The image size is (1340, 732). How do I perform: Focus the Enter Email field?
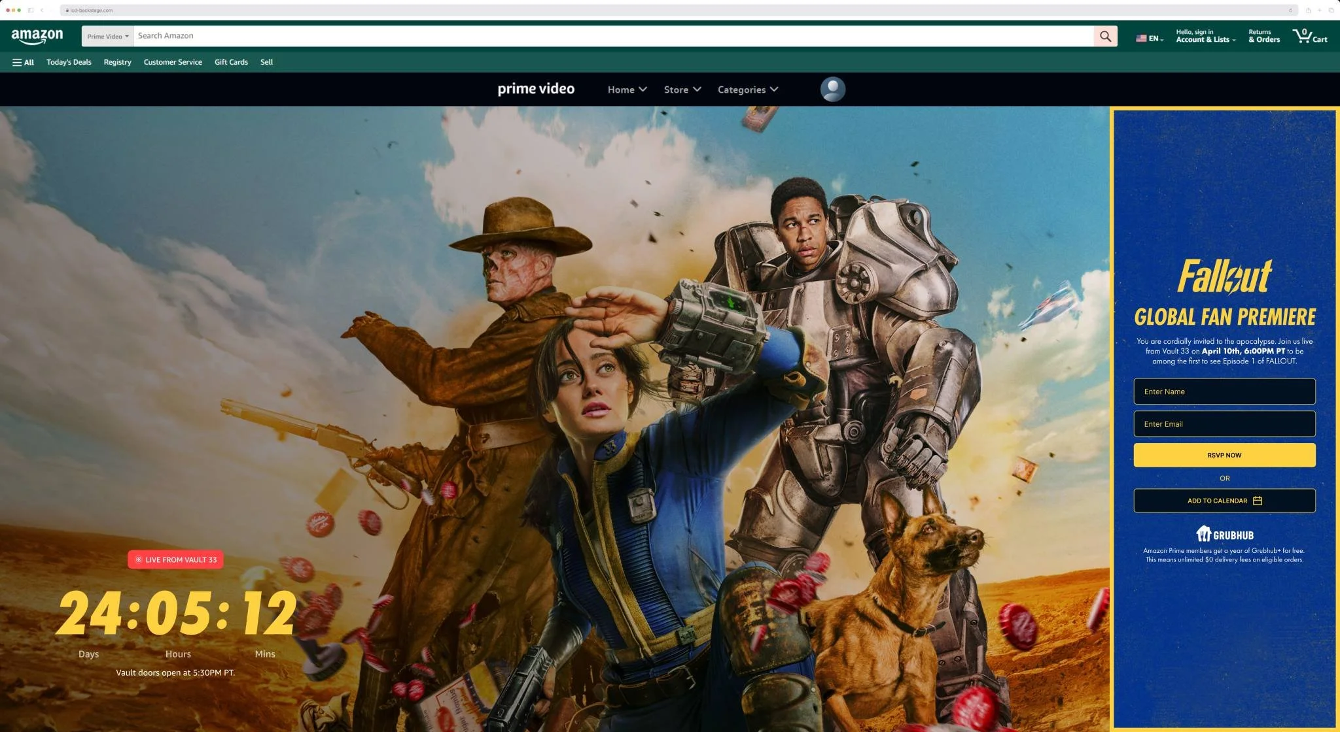click(x=1224, y=424)
